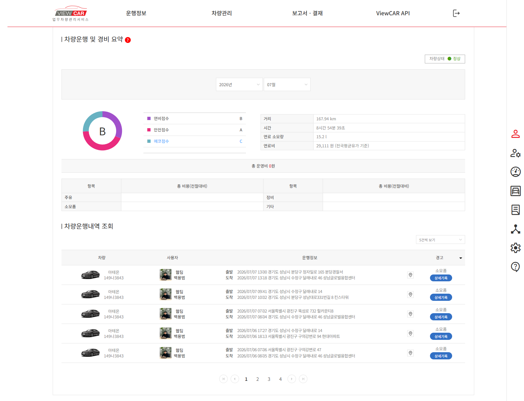Click the car image in first trip row
The height and width of the screenshot is (401, 524).
(x=90, y=275)
